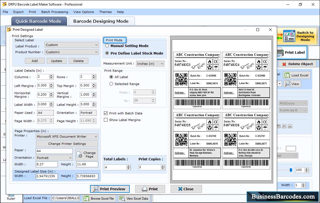Click Change Printer Settings button
The image size is (320, 203).
point(67,144)
